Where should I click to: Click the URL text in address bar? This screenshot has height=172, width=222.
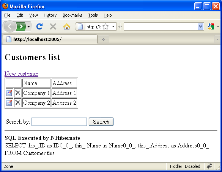click(x=93, y=26)
